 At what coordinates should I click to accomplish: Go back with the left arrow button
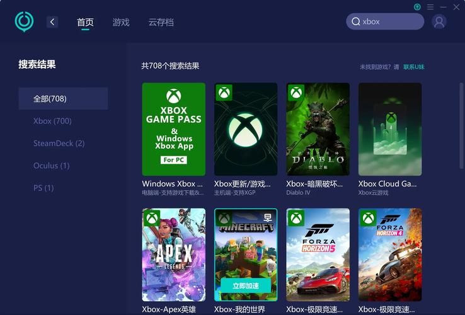tap(52, 22)
